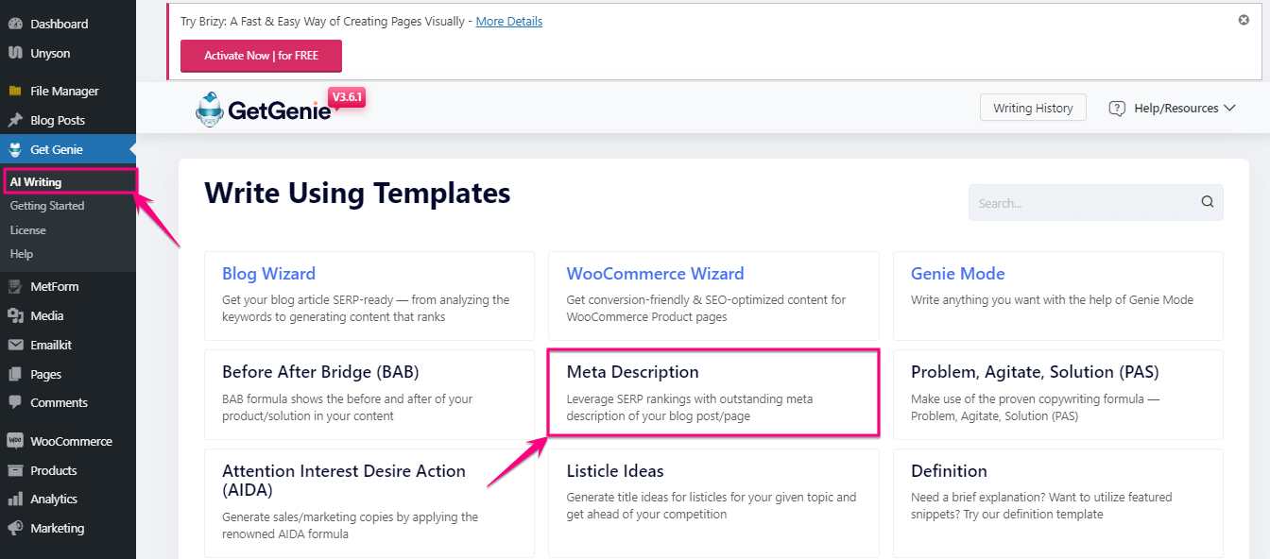Open MetForm menu label

[x=55, y=287]
